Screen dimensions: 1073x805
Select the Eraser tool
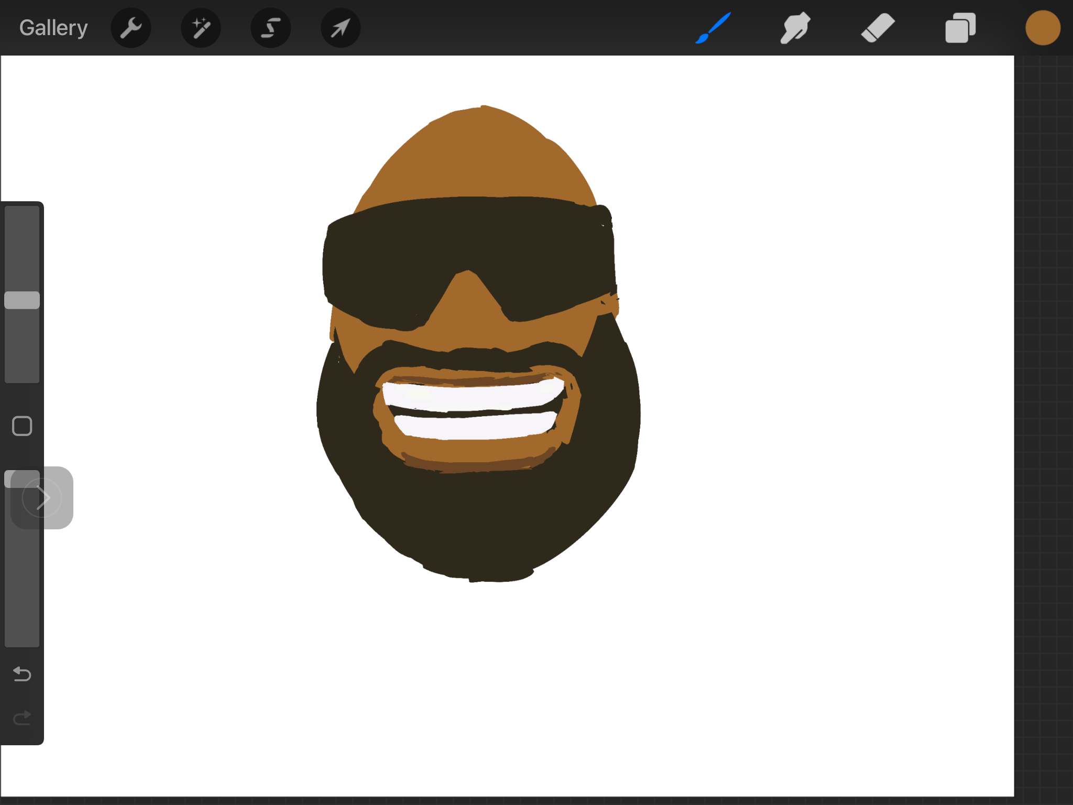[878, 28]
